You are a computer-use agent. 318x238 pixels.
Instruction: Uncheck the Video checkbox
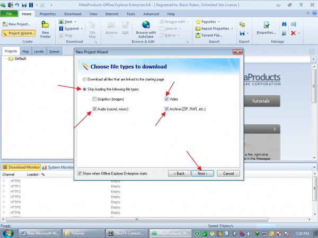pyautogui.click(x=166, y=99)
